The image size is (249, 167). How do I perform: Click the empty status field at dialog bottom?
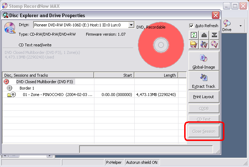[x=146, y=149]
